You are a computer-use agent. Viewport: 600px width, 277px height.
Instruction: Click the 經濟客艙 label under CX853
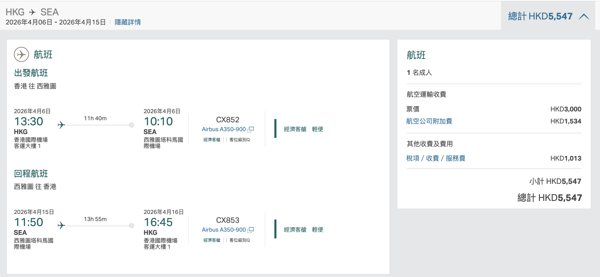click(x=212, y=240)
